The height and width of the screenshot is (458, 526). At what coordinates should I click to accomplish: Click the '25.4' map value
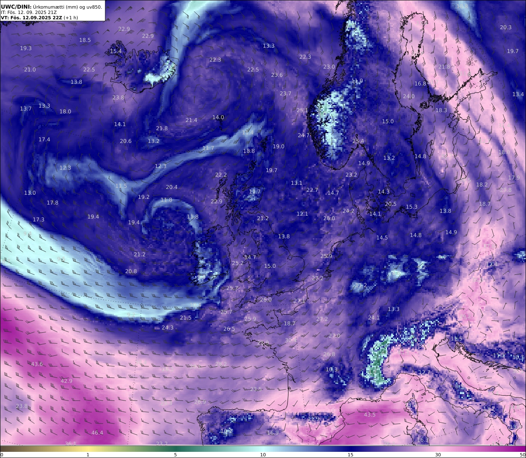(x=358, y=141)
